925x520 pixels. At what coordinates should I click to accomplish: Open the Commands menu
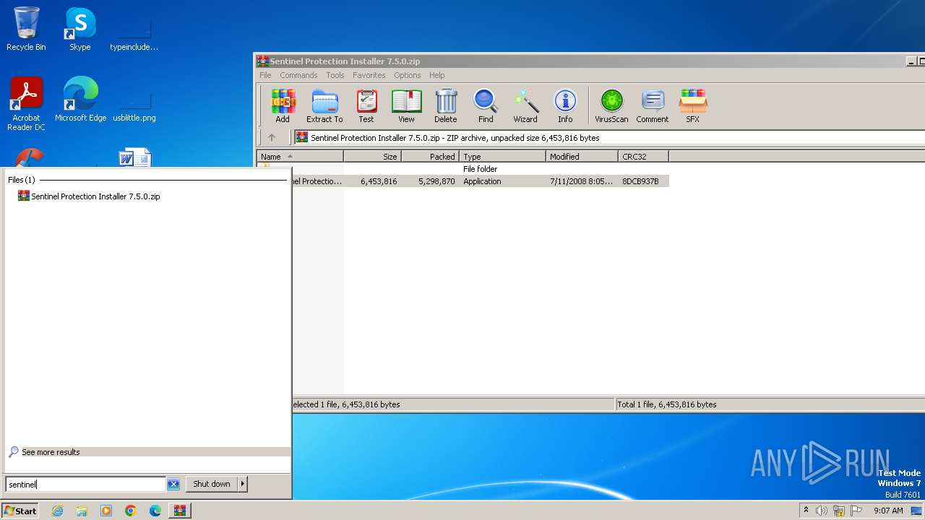coord(298,75)
